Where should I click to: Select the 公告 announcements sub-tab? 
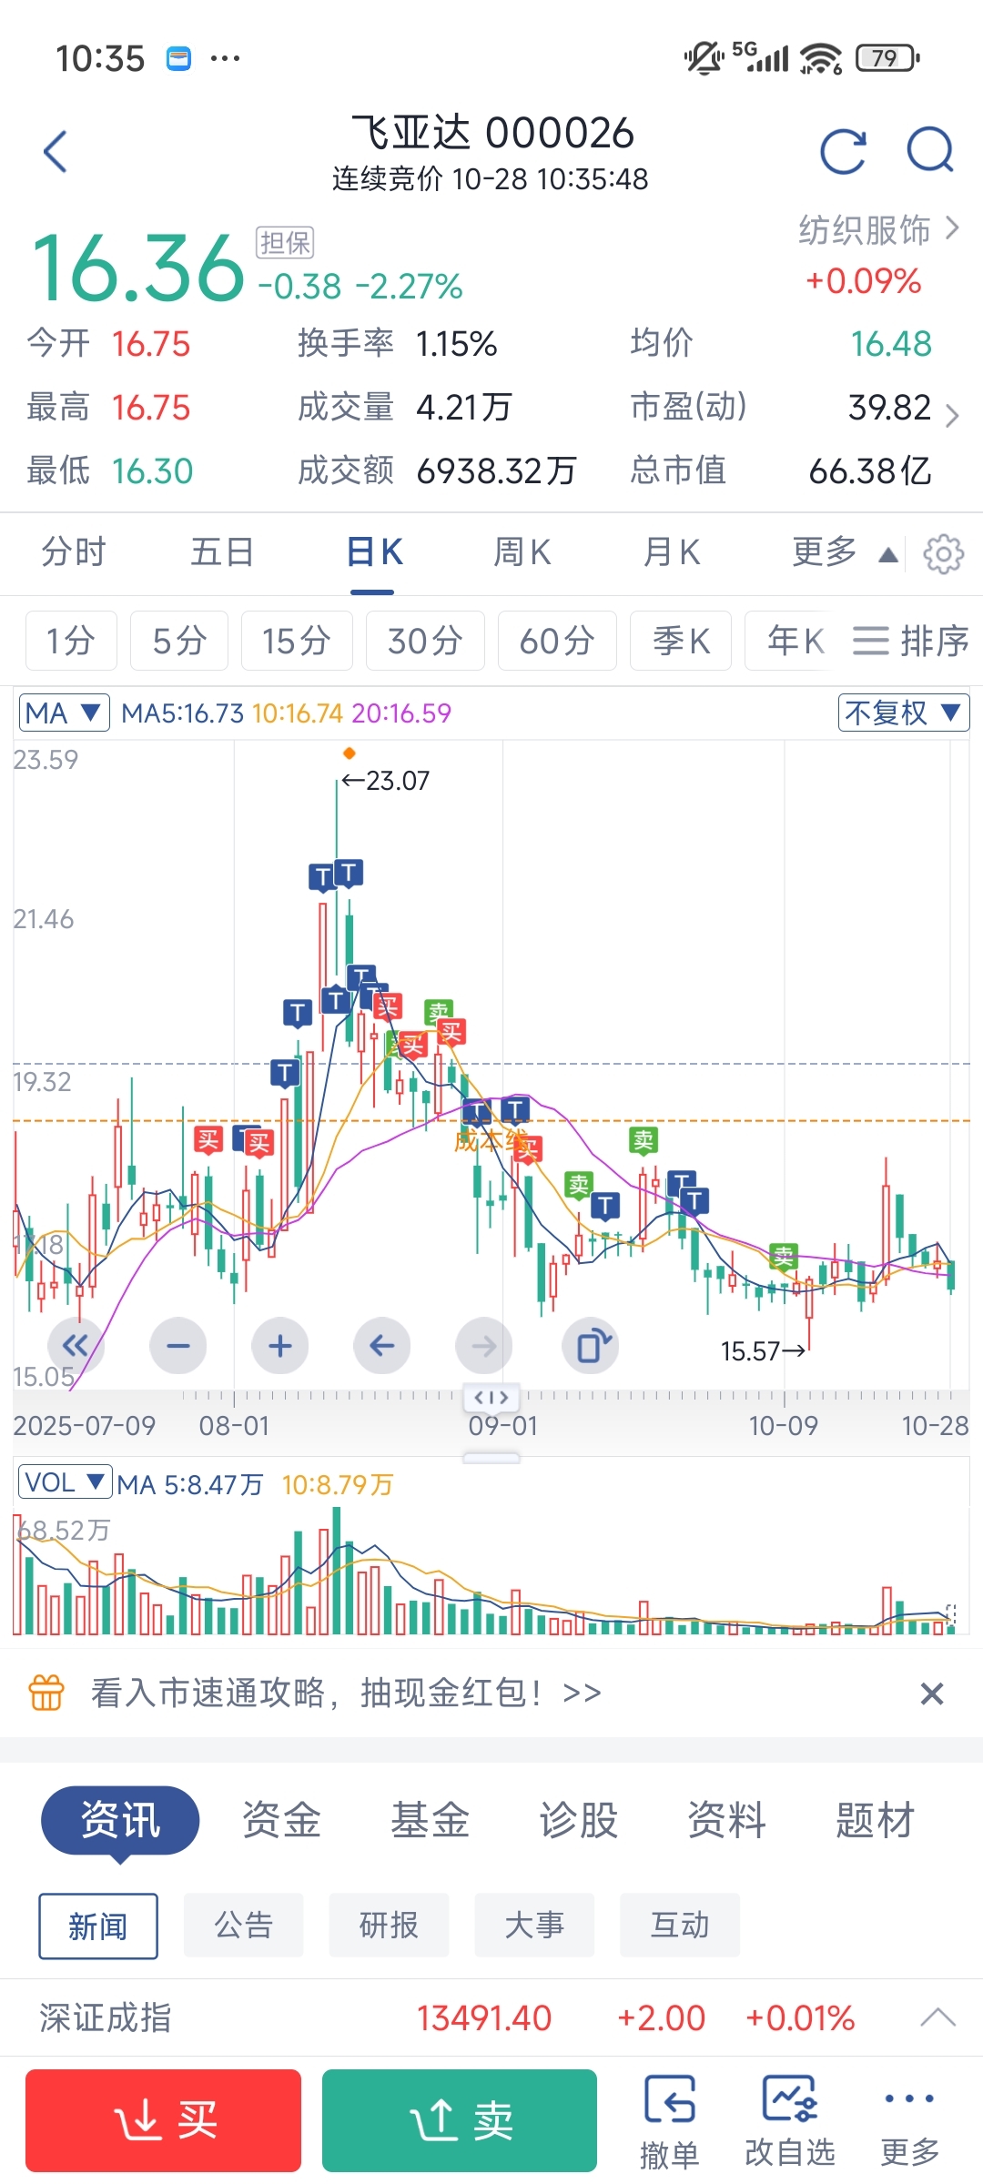pos(243,1925)
